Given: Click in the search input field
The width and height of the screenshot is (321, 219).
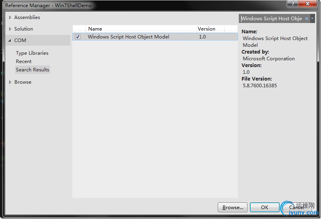Looking at the screenshot, I should (271, 19).
